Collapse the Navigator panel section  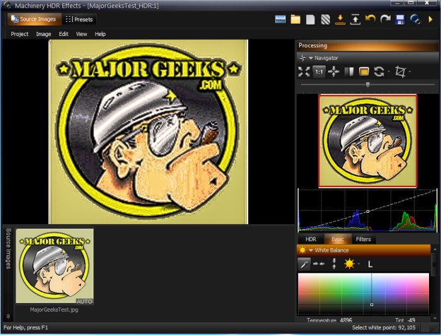pos(311,58)
